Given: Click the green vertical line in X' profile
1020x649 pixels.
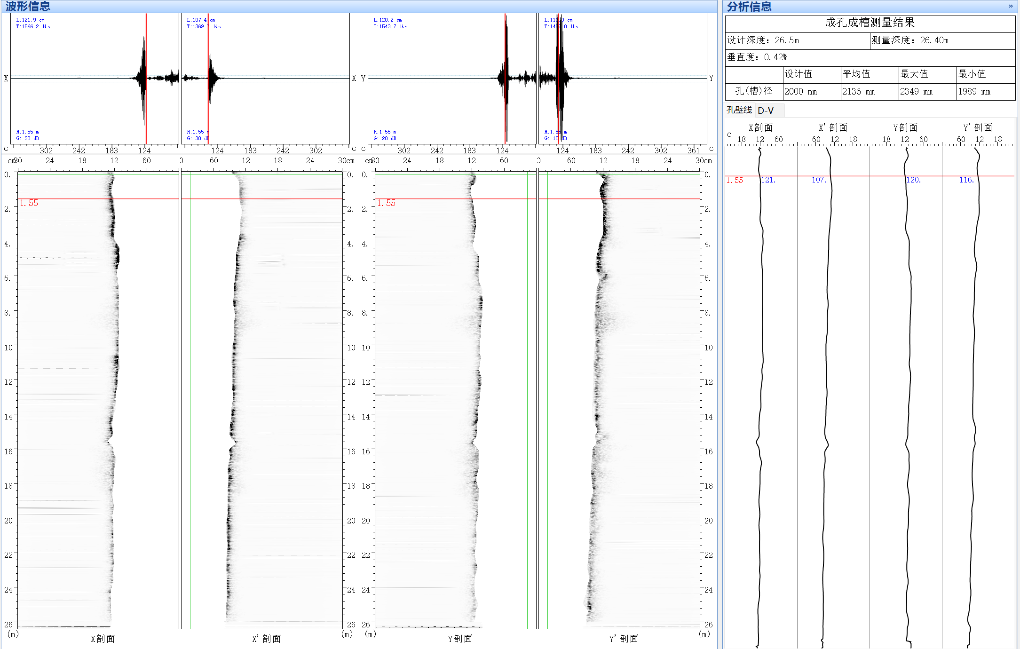Looking at the screenshot, I should (x=190, y=401).
